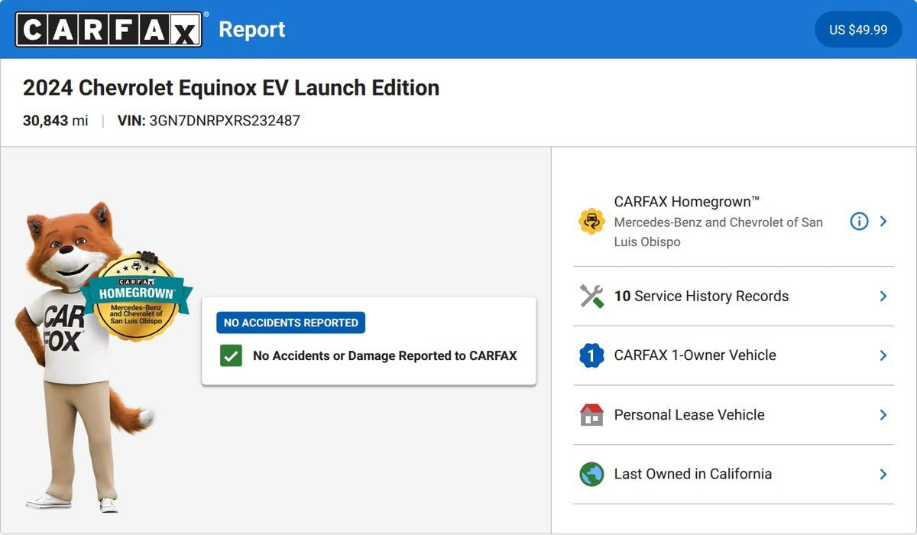Click the blue 1-Owner badge icon
Viewport: 917px width, 535px height.
[x=591, y=355]
